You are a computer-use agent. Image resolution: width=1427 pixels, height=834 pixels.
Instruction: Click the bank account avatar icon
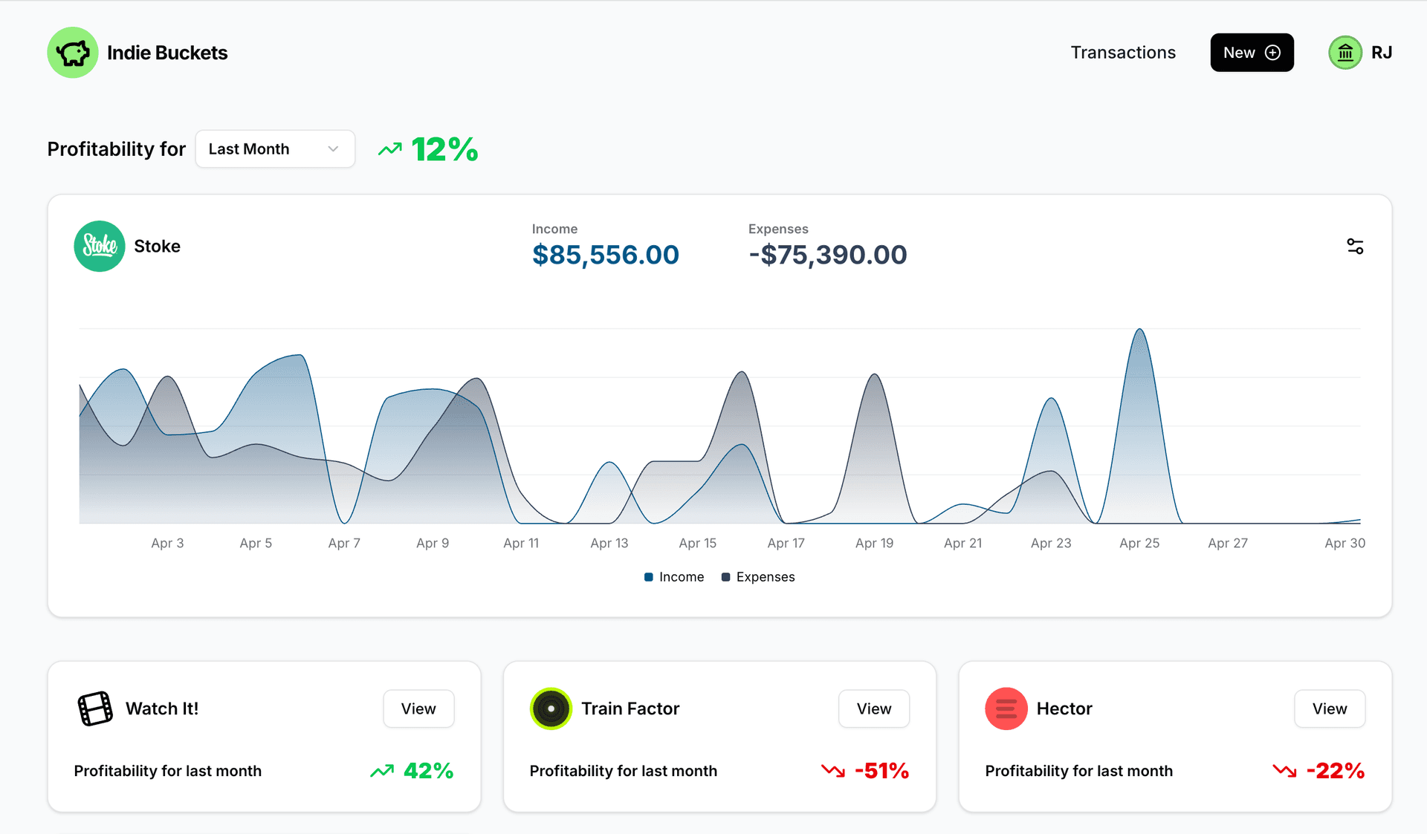[1345, 53]
